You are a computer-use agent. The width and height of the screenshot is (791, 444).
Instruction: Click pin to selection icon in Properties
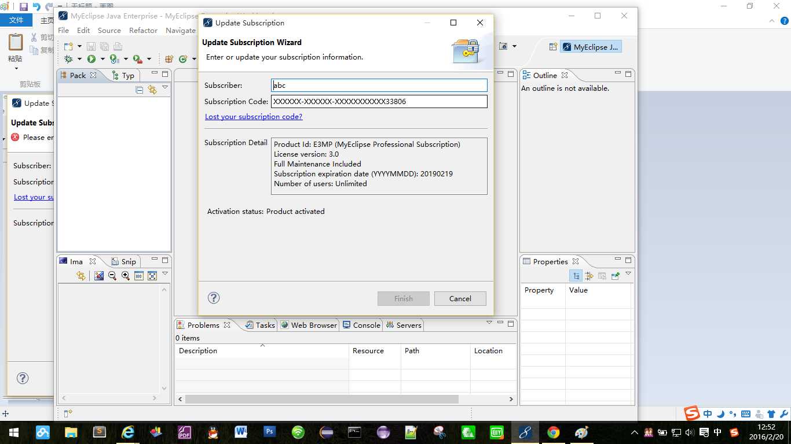[616, 276]
